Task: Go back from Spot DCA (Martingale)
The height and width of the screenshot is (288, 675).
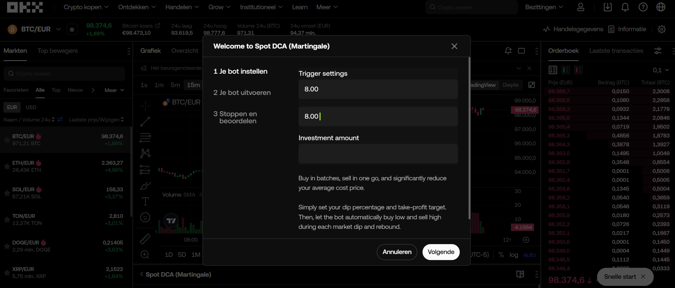Action: click(x=142, y=274)
